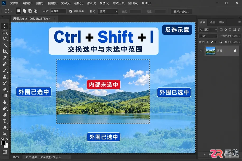This screenshot has height=161, width=242.
Task: Click the 羽化 0 像素 input field
Action: (x=58, y=11)
